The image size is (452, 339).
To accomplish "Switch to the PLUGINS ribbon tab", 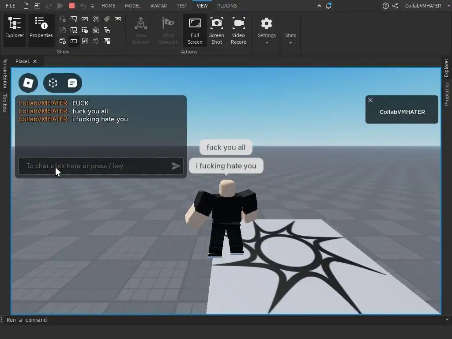I will click(227, 6).
